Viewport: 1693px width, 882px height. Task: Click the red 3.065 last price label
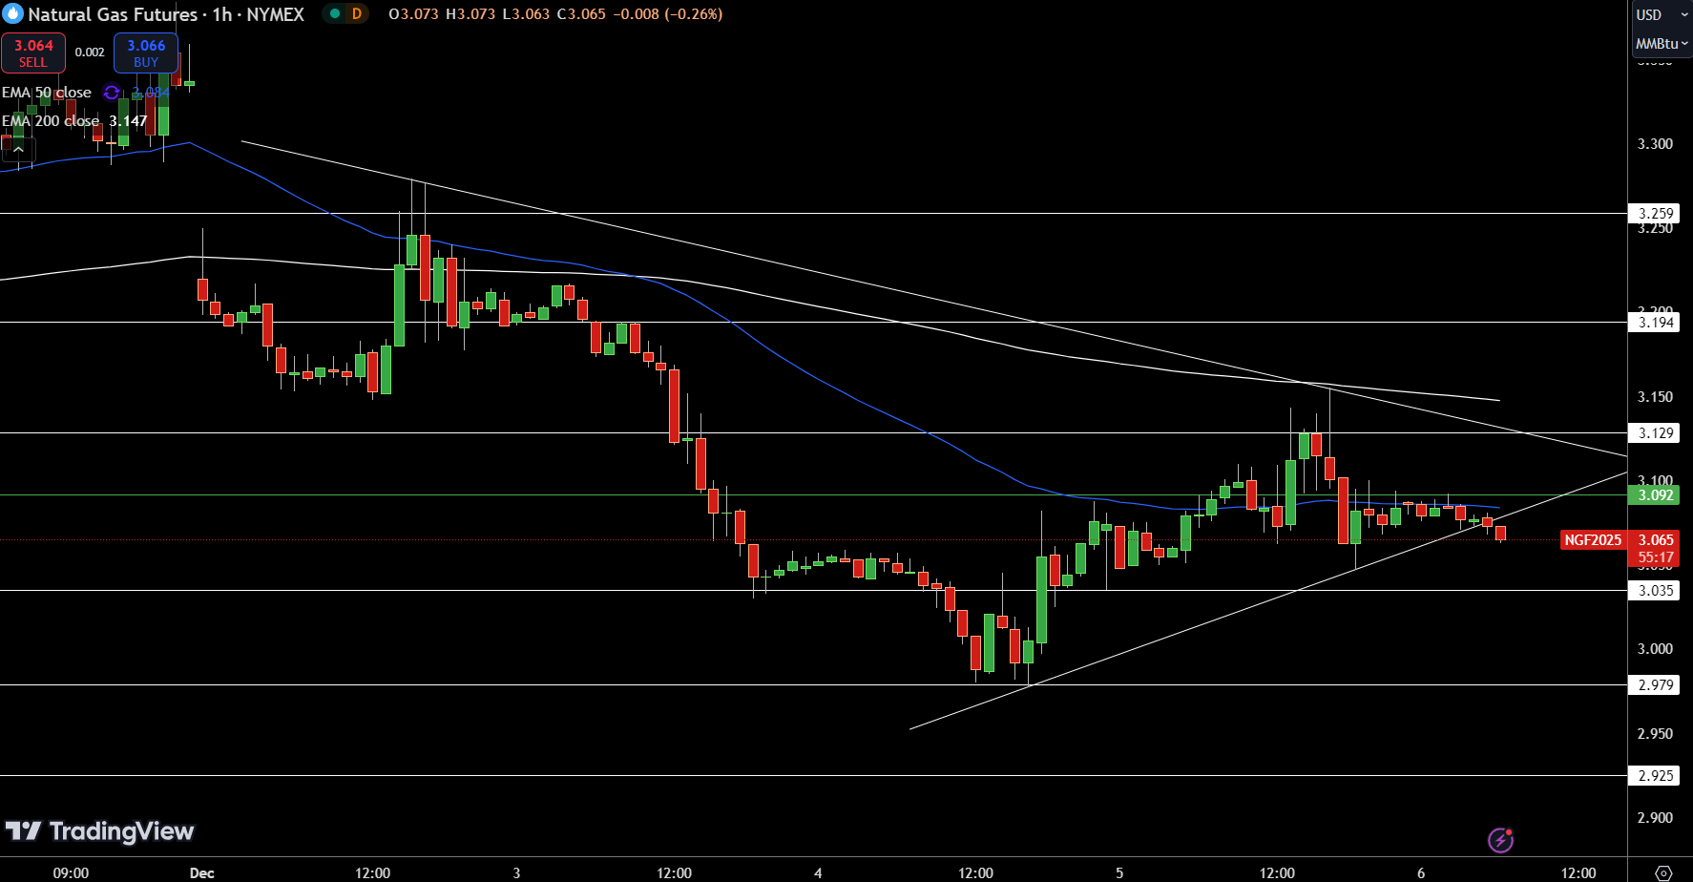click(x=1655, y=540)
